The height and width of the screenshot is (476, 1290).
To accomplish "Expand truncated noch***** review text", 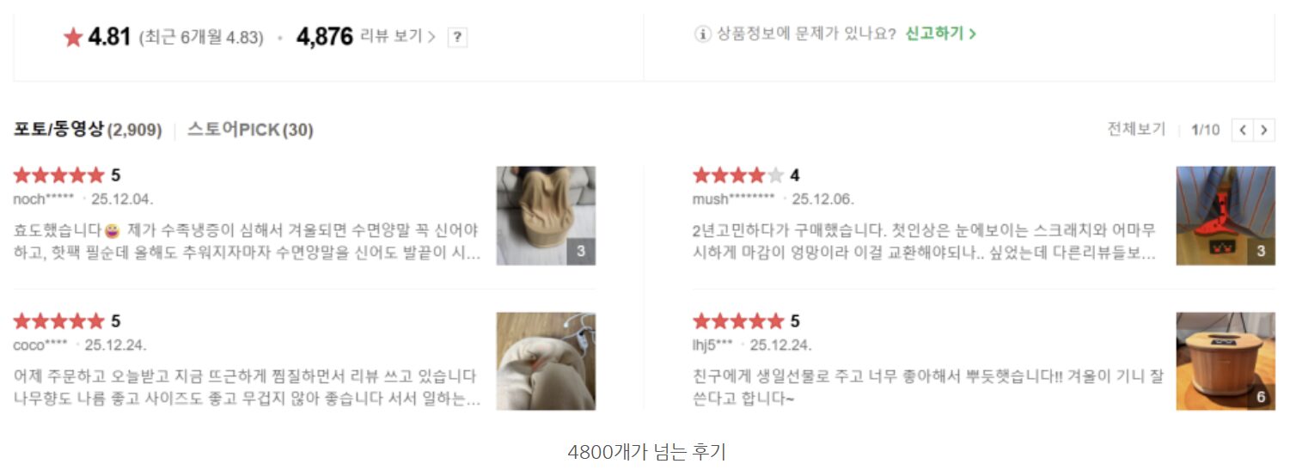I will [248, 241].
